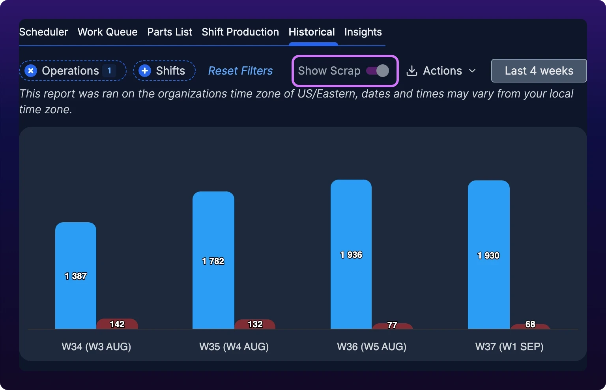606x390 pixels.
Task: Select the red scrap bar labeled 142
Action: point(117,324)
